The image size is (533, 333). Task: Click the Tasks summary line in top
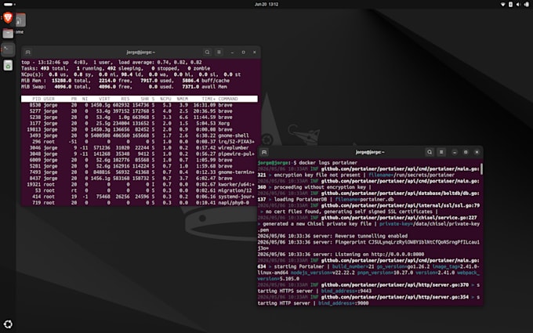click(115, 68)
